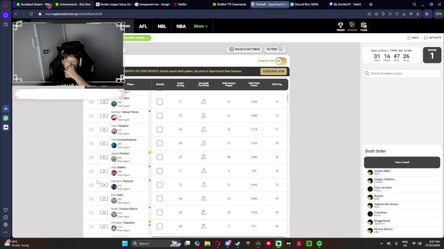This screenshot has height=249, width=444.
Task: Grab the reorder handle for Jacob Preston row
Action: pyautogui.click(x=91, y=157)
